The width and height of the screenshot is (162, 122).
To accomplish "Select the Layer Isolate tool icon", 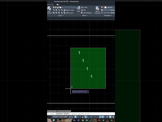I will point(56,10).
